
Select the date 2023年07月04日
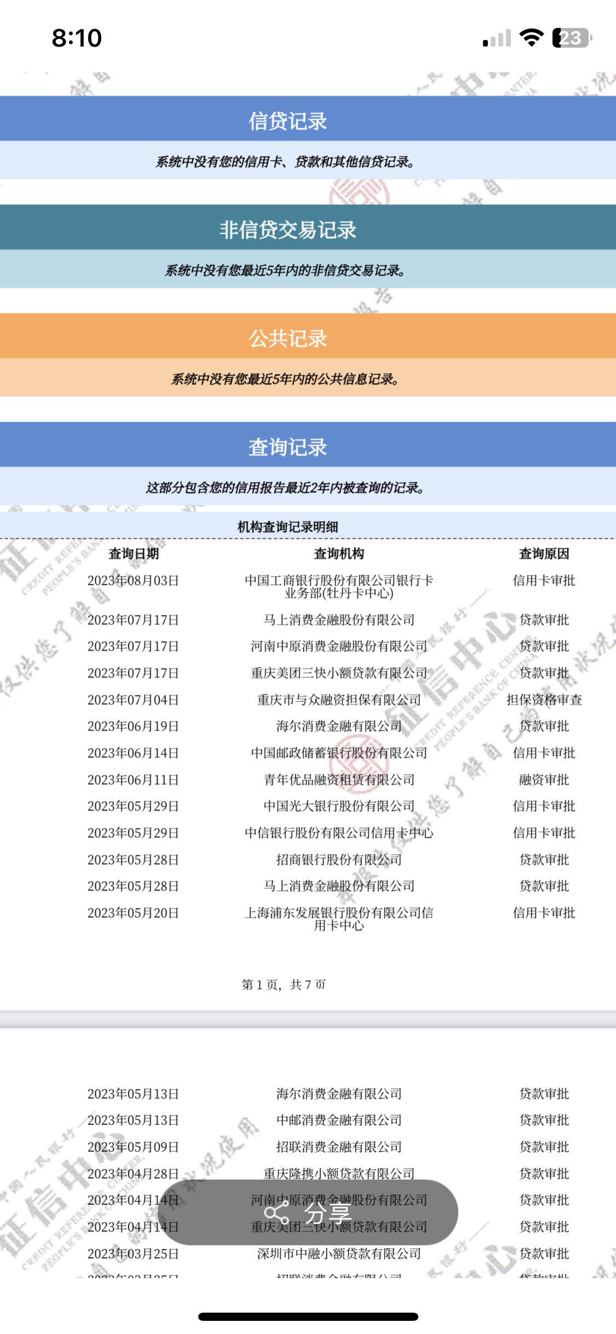pos(133,700)
